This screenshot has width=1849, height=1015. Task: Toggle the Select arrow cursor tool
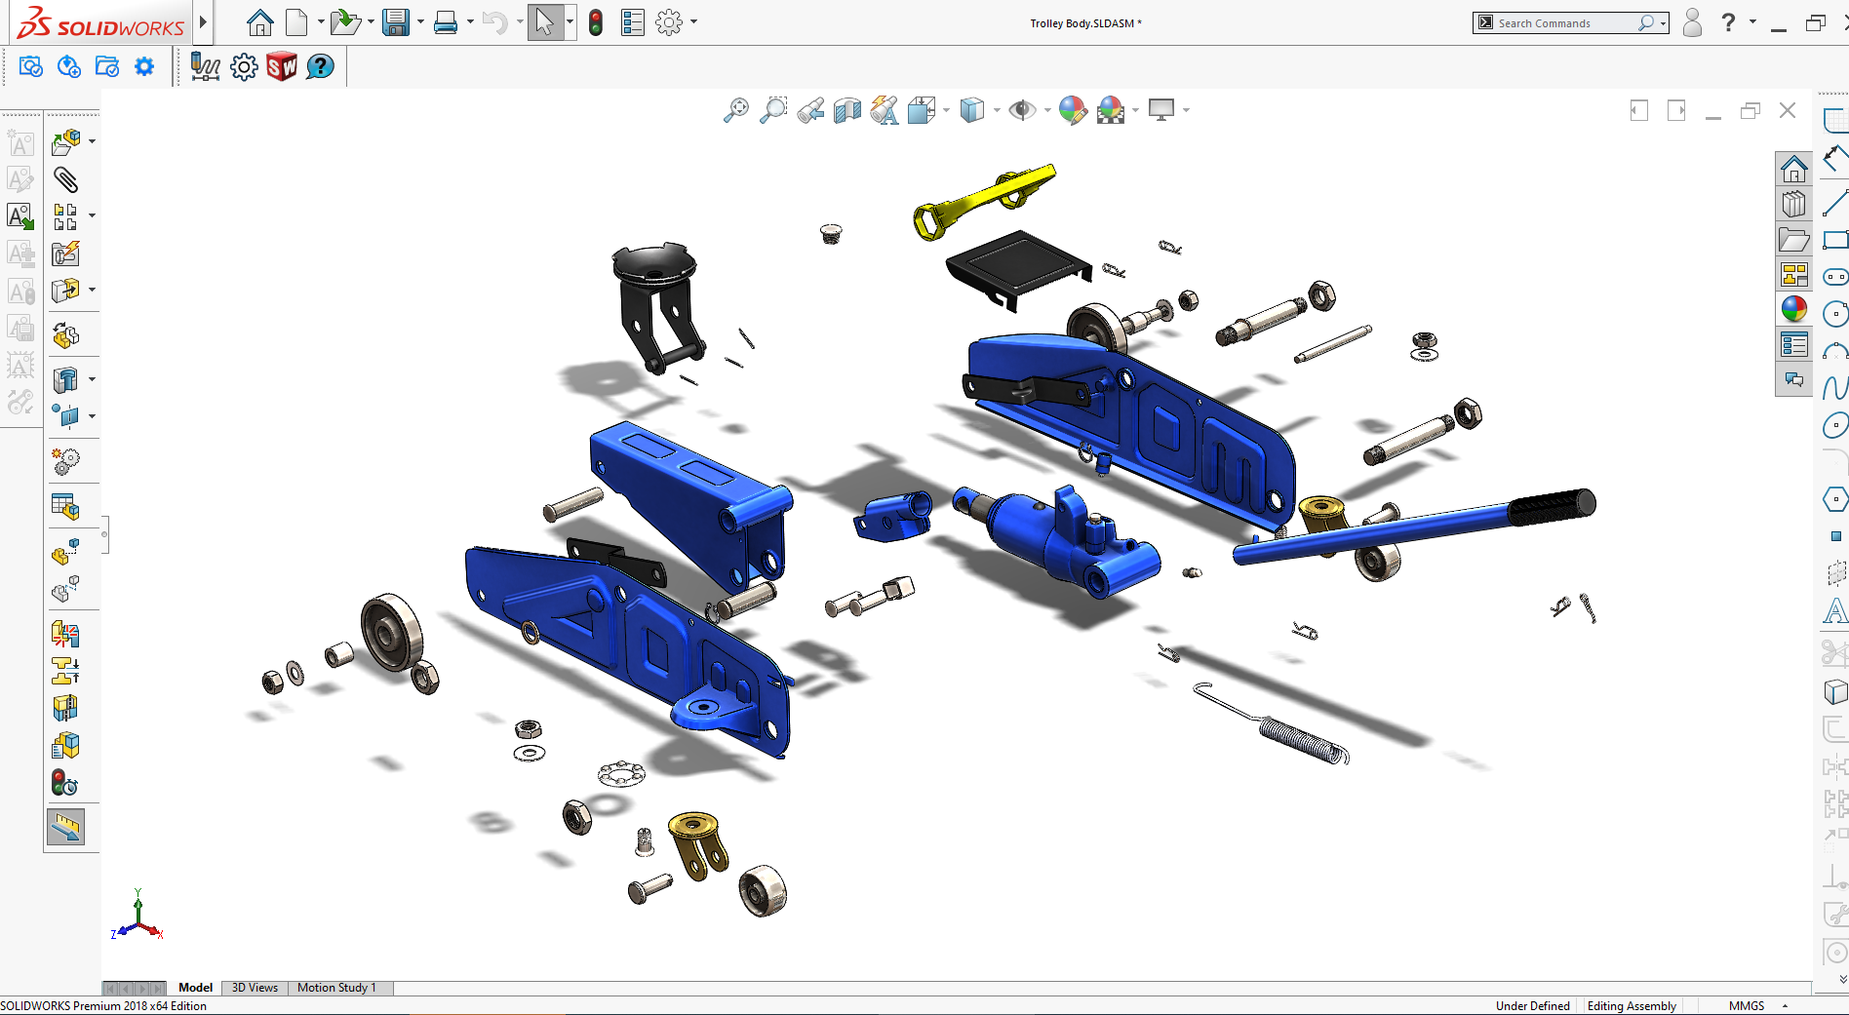click(544, 22)
